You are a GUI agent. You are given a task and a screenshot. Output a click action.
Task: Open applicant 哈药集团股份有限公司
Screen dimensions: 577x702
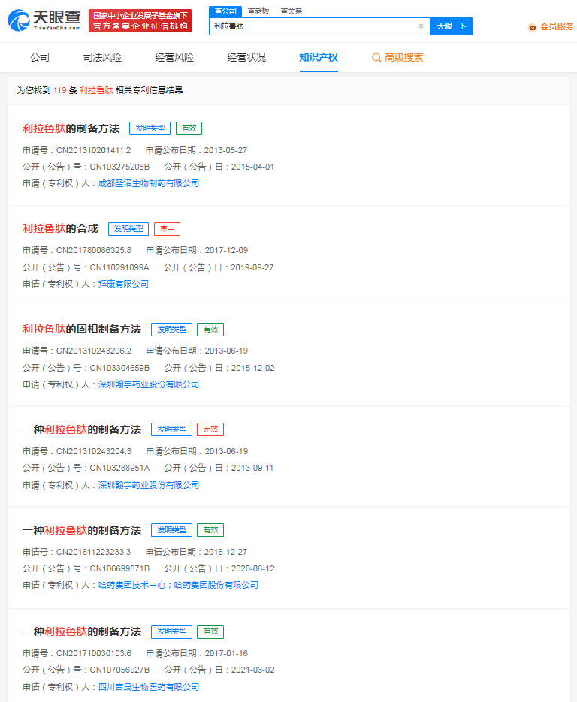tap(216, 585)
